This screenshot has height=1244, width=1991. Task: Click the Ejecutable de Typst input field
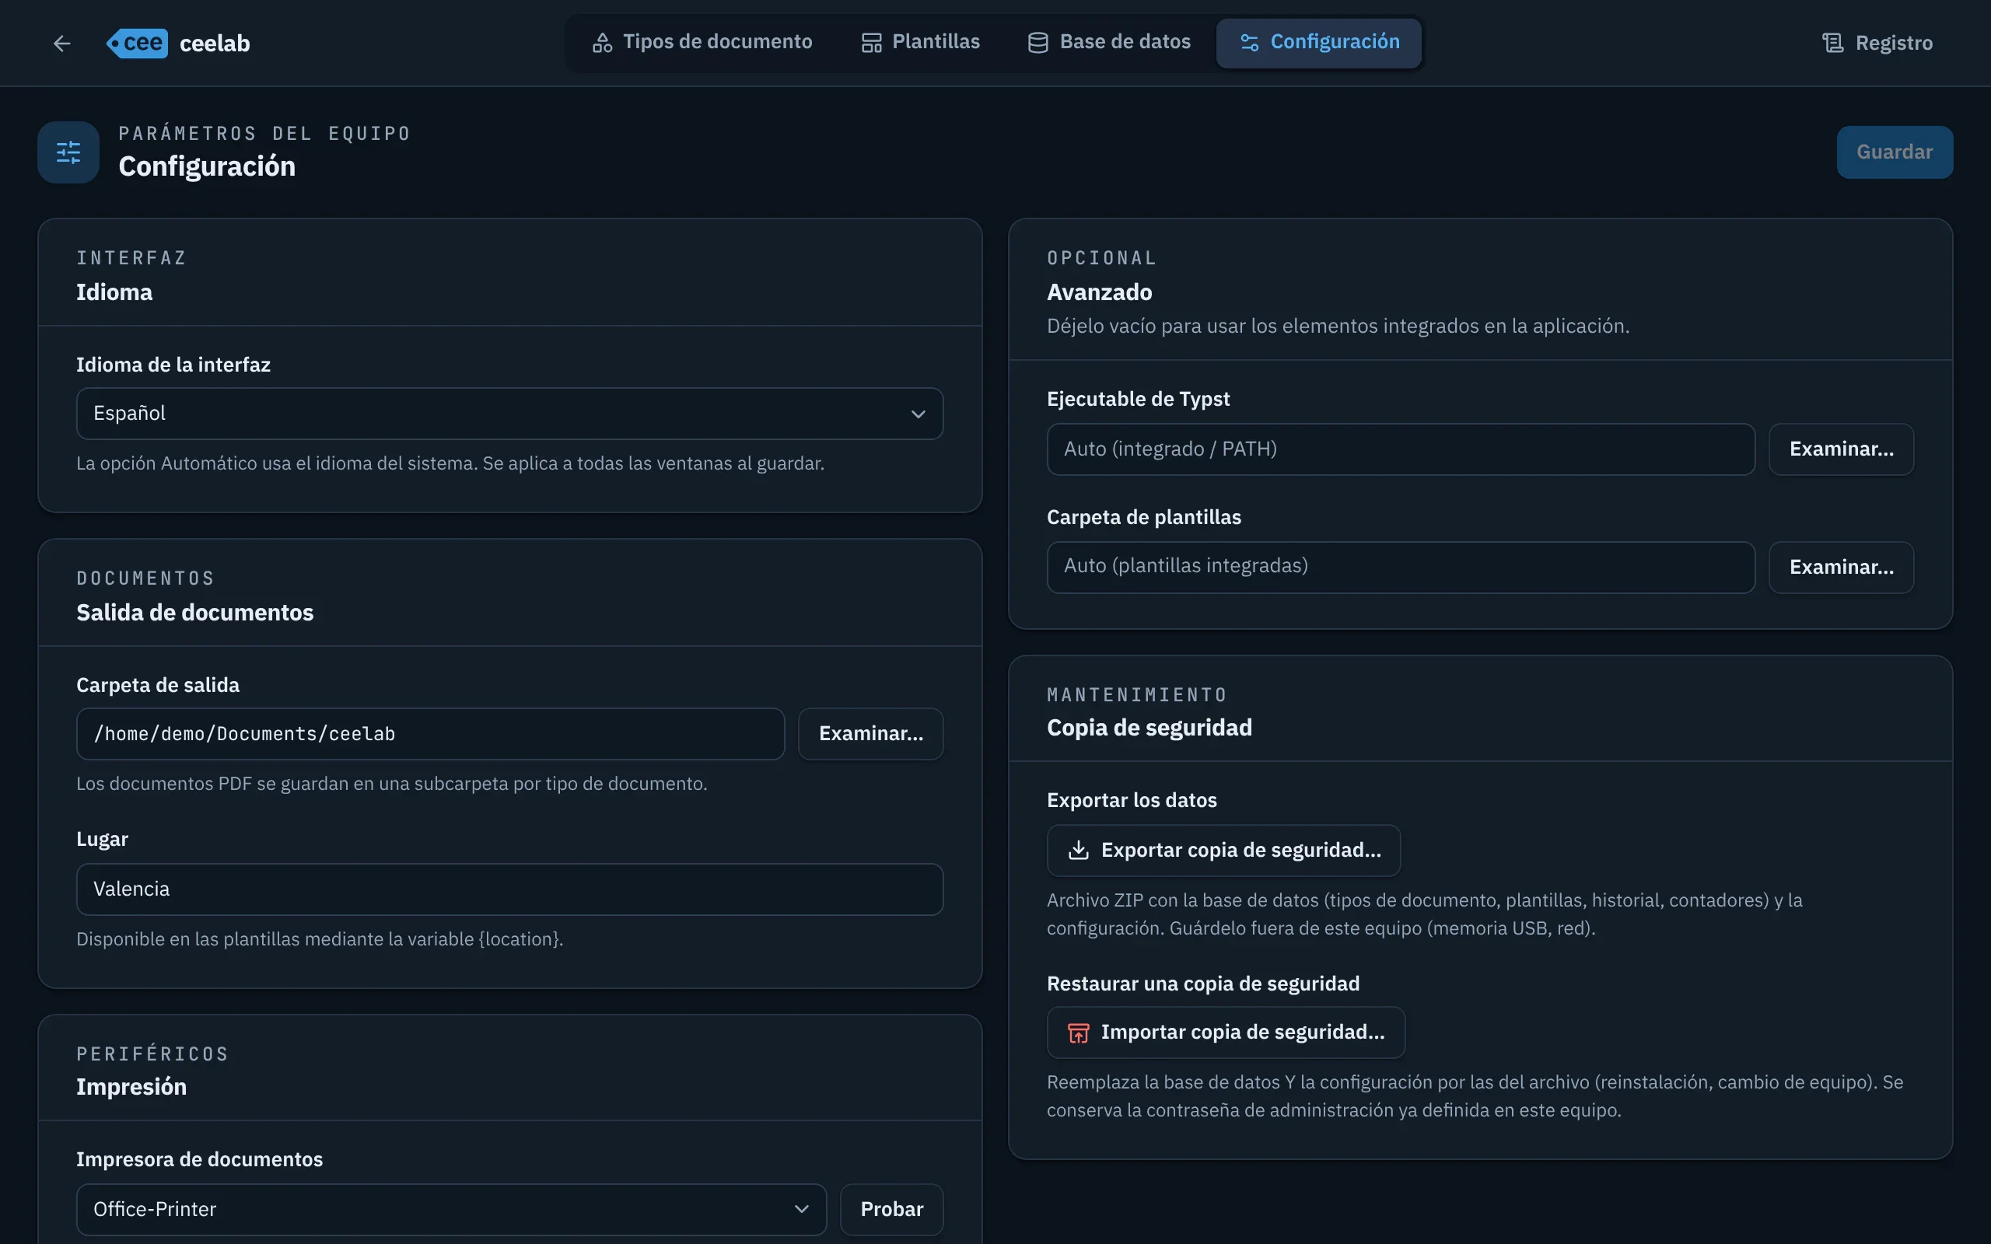(1400, 449)
